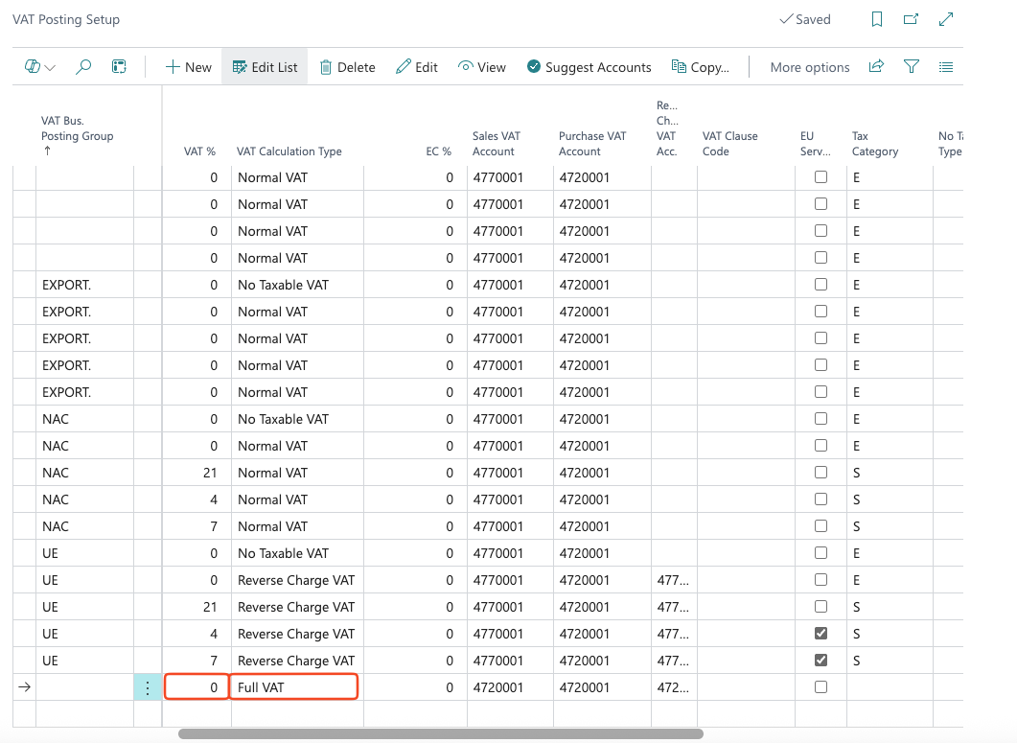
Task: Check EU Service on EXPORT. No Taxable row
Action: (x=821, y=284)
